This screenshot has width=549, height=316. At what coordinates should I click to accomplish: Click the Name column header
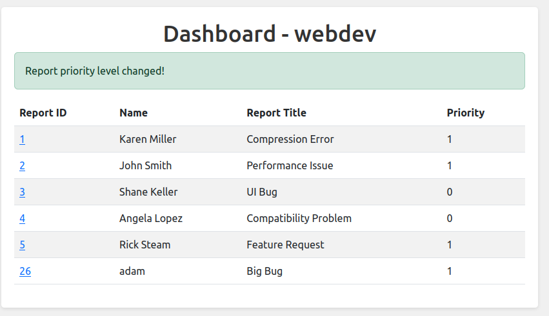pos(134,113)
